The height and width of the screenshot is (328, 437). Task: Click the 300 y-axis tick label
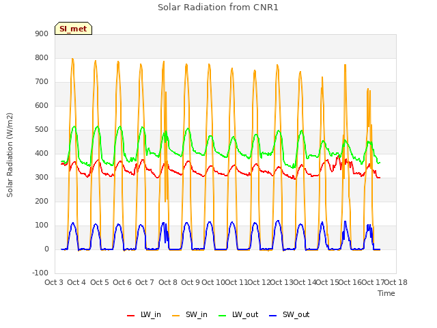coord(42,178)
